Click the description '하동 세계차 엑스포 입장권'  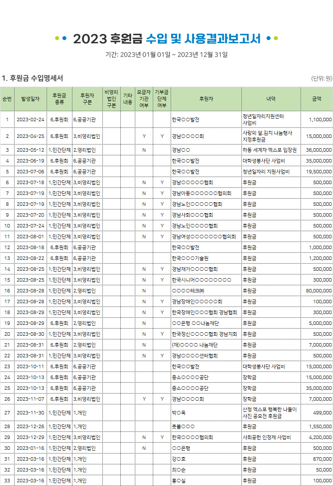tap(270, 150)
